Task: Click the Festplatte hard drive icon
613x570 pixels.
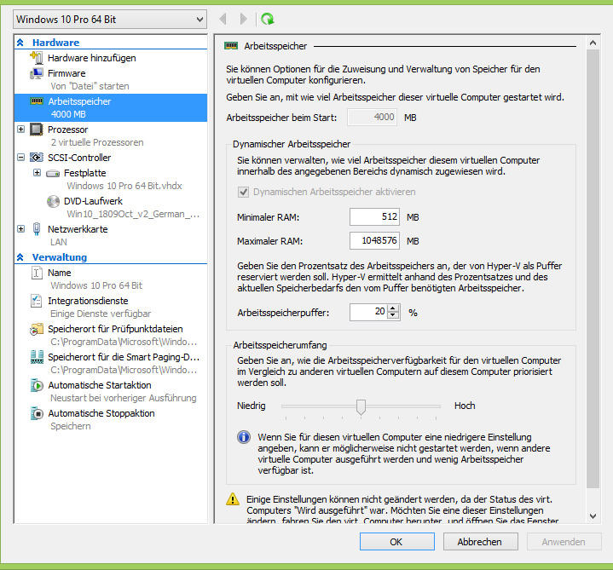Action: click(53, 173)
